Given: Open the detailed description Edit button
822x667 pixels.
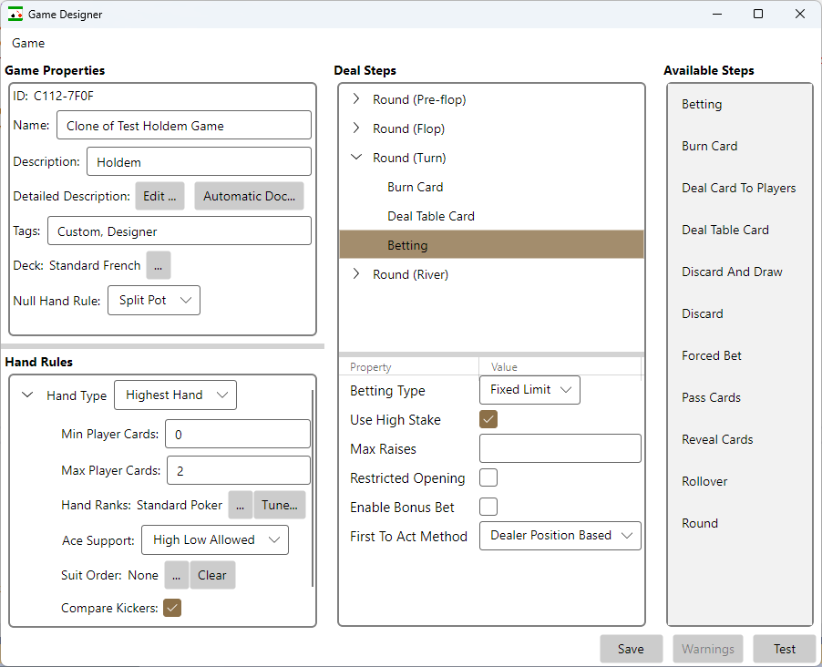Looking at the screenshot, I should 159,196.
